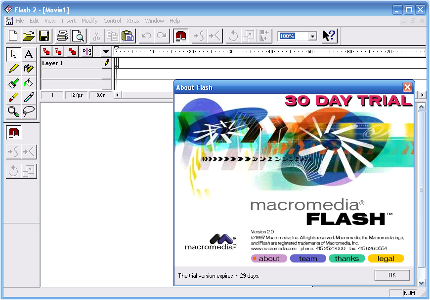Toggle Snap magnet in the top toolbar

pyautogui.click(x=181, y=36)
